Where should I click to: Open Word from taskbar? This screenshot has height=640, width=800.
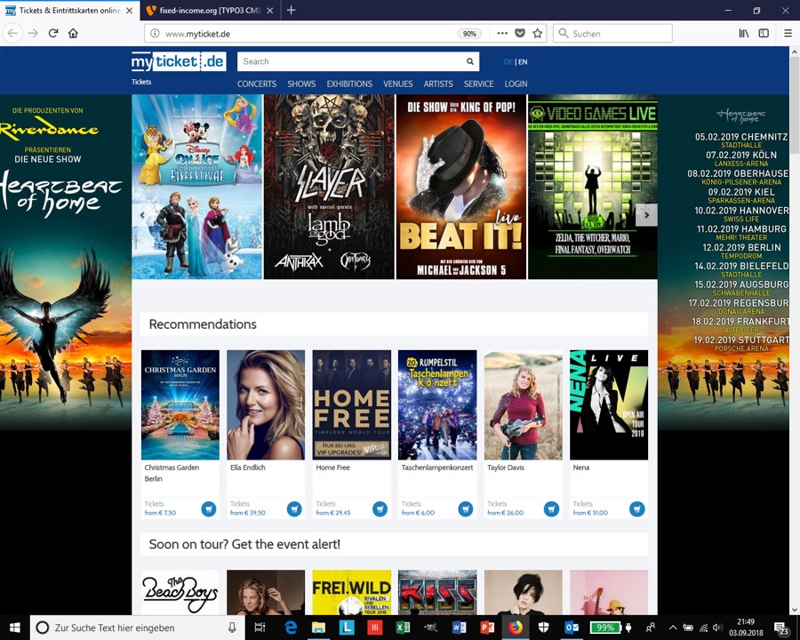point(460,628)
